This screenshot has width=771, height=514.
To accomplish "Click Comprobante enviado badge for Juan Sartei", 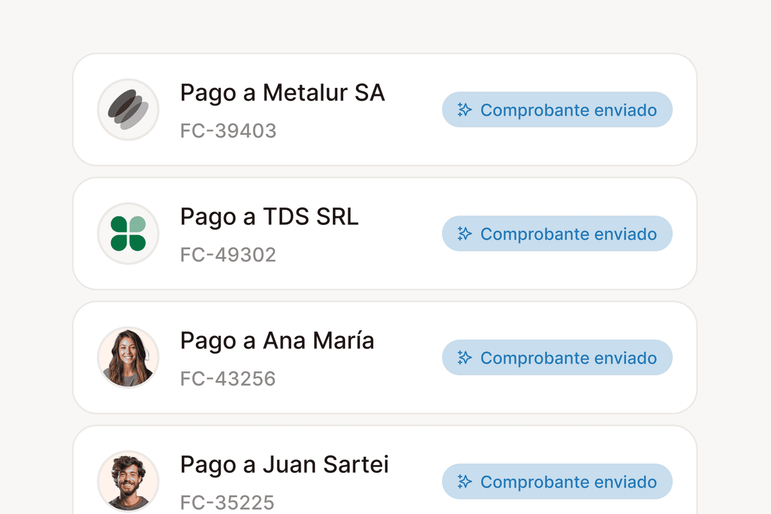I will (x=558, y=481).
